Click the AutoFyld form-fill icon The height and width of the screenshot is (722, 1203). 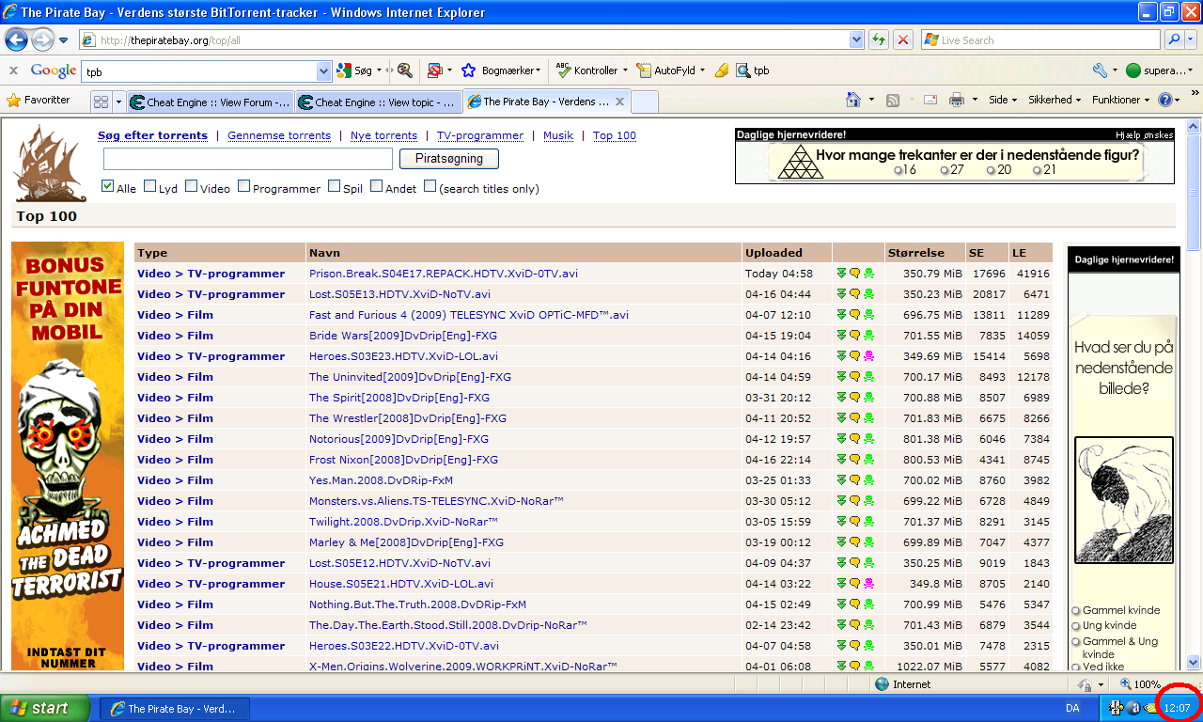pos(644,71)
